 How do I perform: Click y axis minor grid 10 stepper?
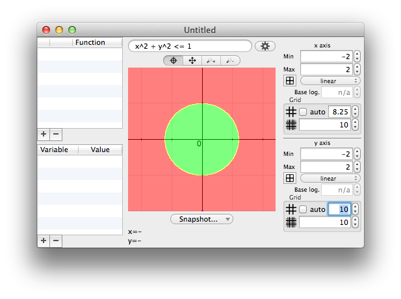tap(355, 222)
